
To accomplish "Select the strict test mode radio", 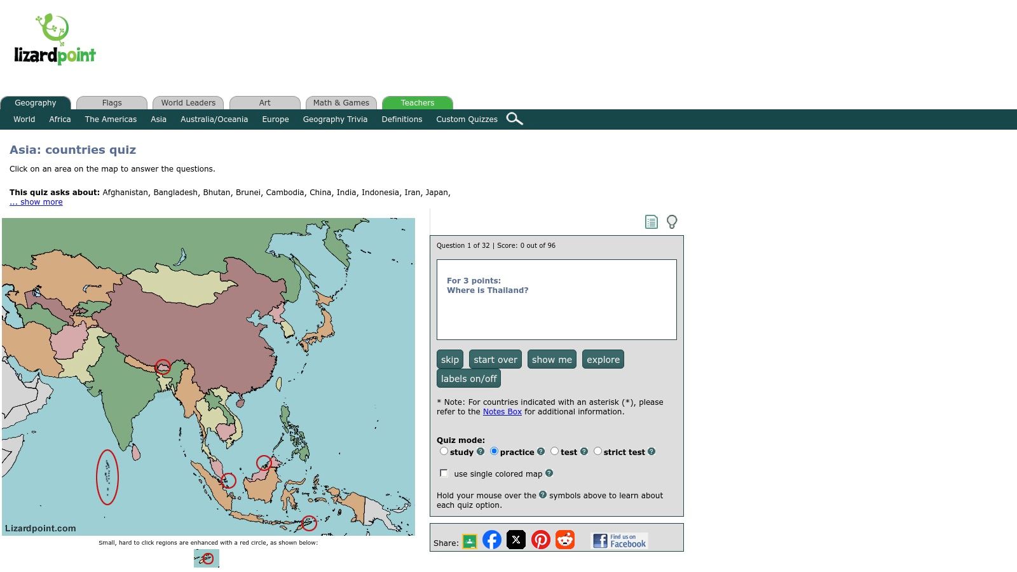I will coord(597,451).
